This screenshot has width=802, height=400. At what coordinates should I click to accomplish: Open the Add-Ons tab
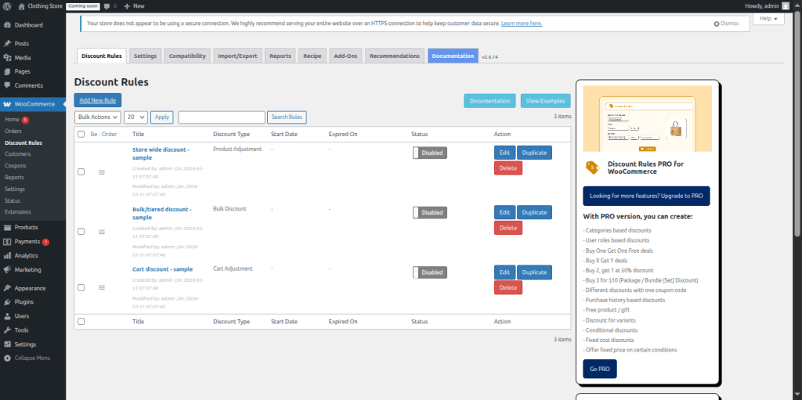[345, 56]
